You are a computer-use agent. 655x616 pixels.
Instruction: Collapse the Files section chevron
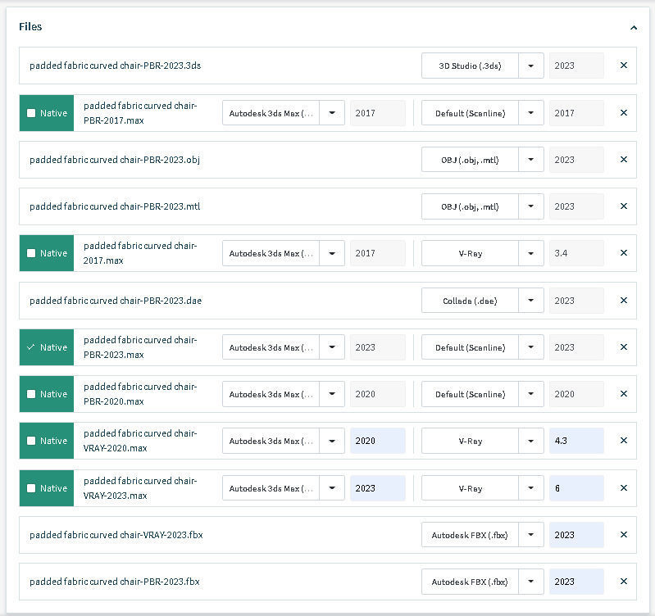click(634, 27)
